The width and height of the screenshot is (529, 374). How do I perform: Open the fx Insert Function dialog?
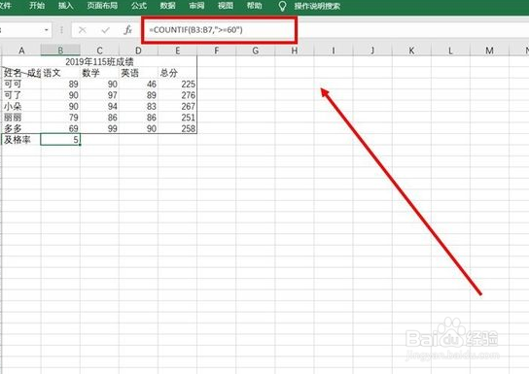[127, 30]
